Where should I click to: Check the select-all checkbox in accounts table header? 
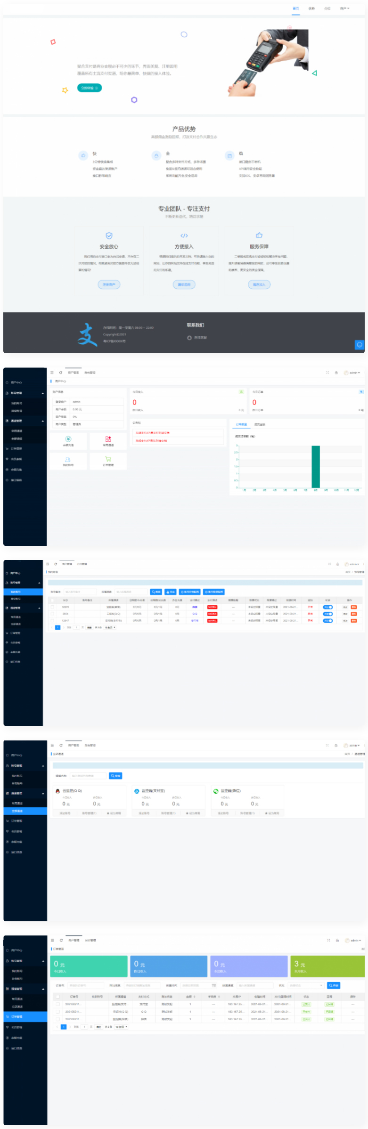[52, 600]
